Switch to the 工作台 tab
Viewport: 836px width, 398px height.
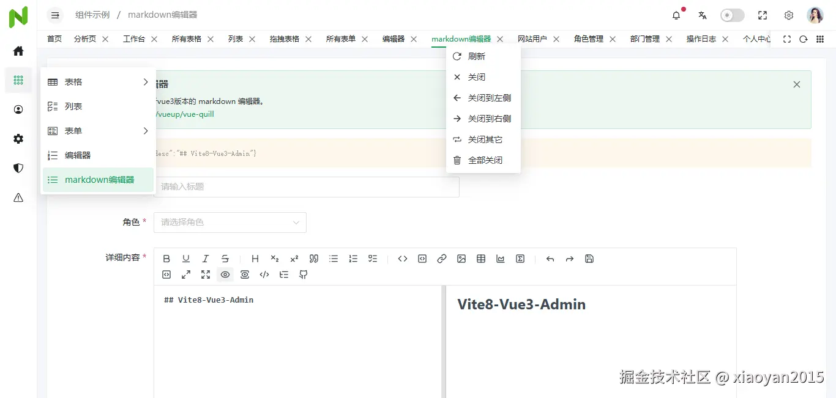pyautogui.click(x=134, y=39)
